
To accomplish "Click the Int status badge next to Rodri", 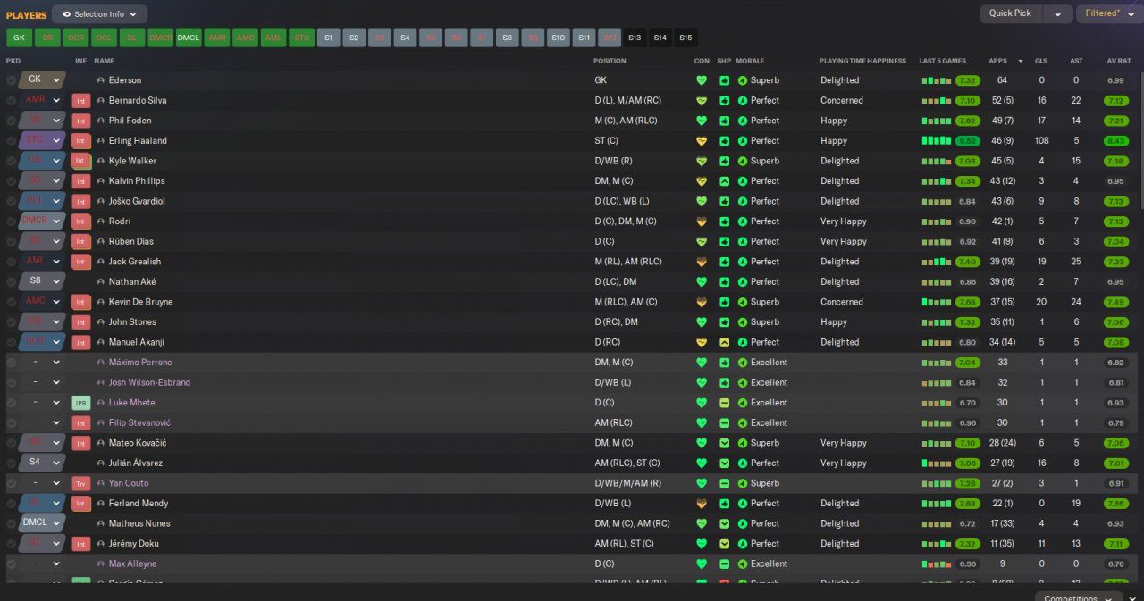I will tap(81, 221).
